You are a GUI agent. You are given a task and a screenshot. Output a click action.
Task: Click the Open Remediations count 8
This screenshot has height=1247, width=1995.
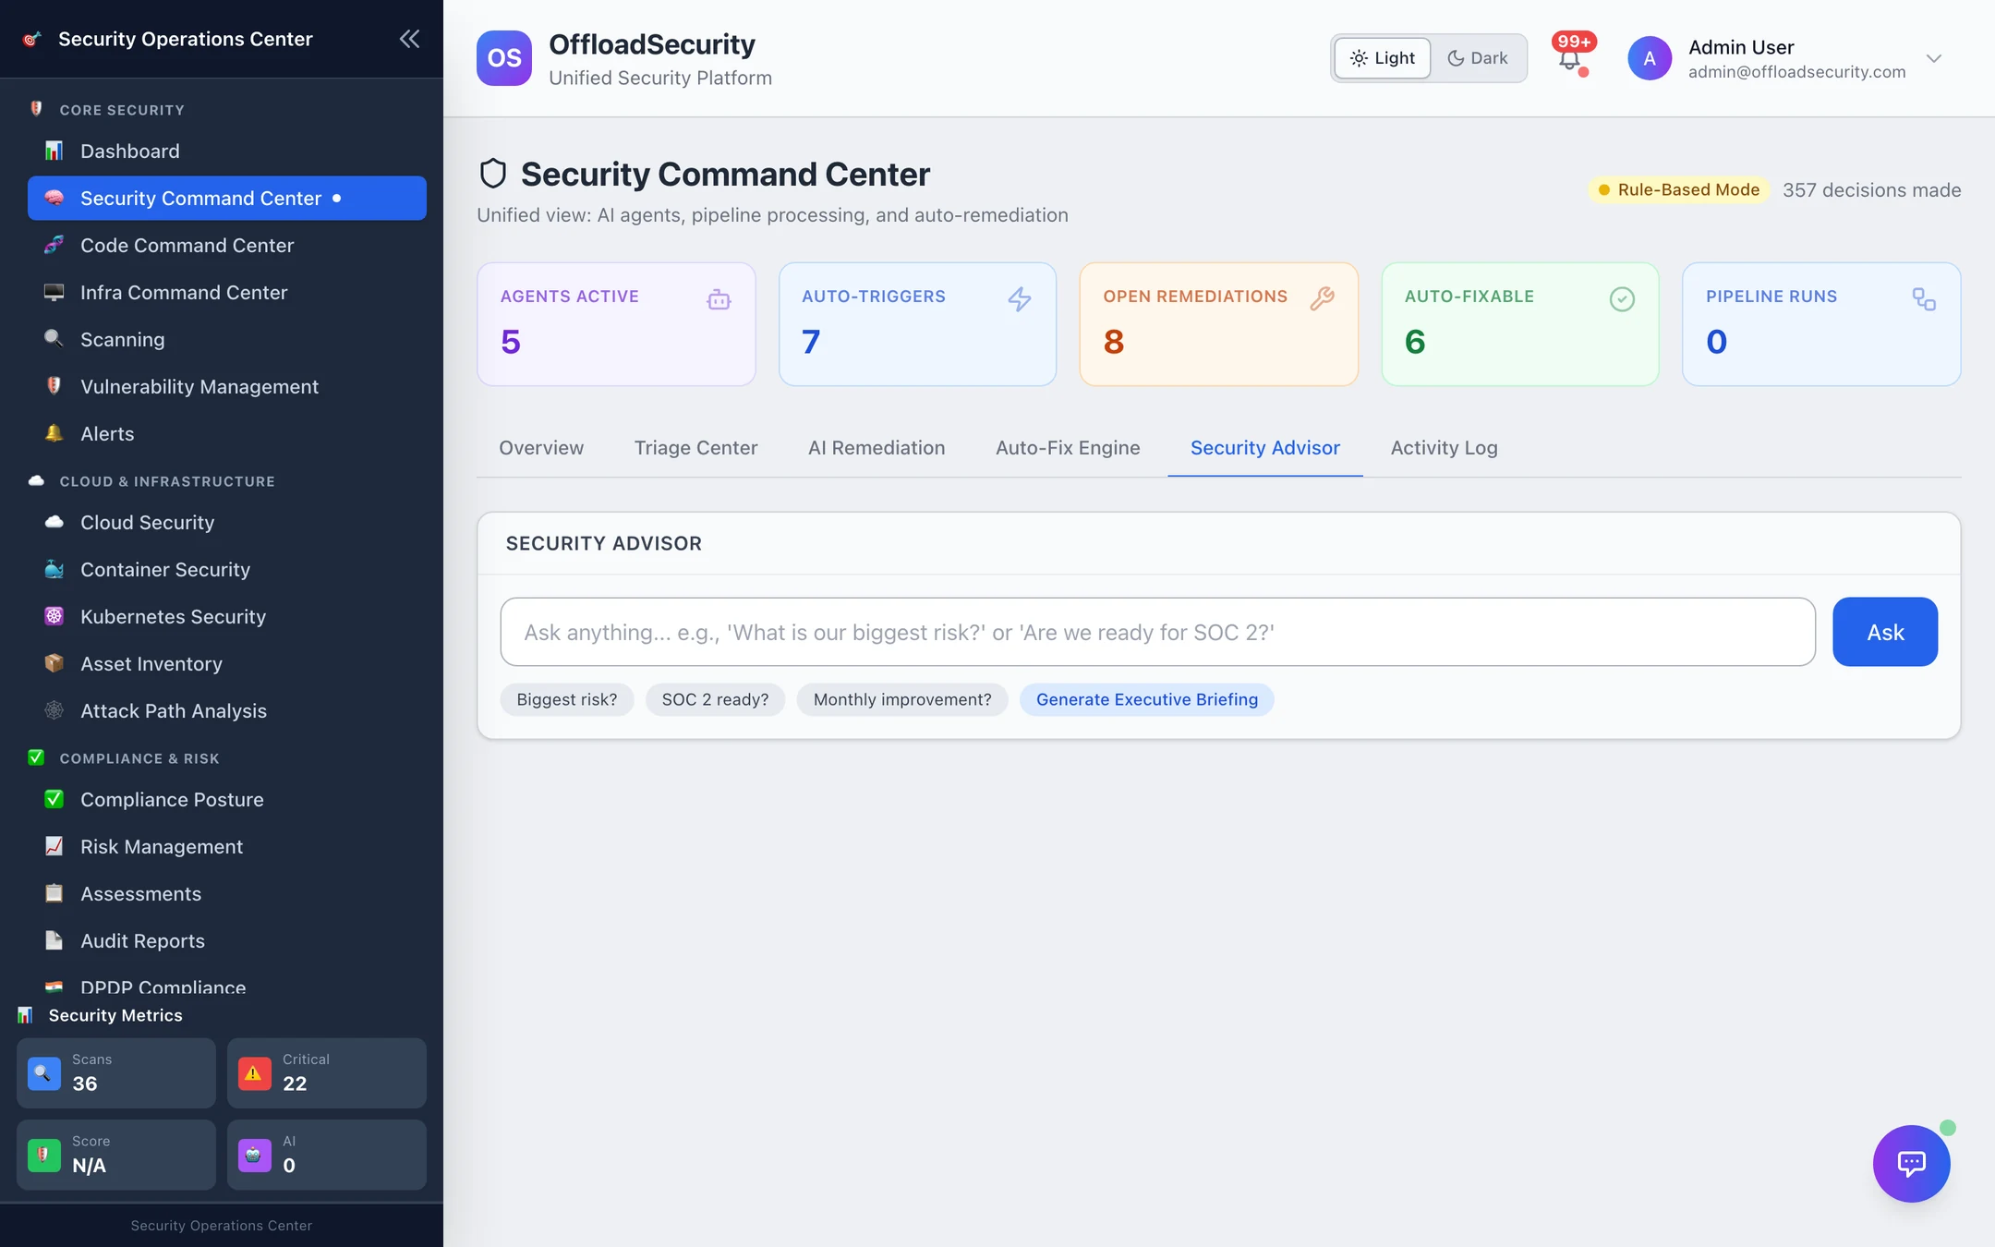[x=1114, y=342]
